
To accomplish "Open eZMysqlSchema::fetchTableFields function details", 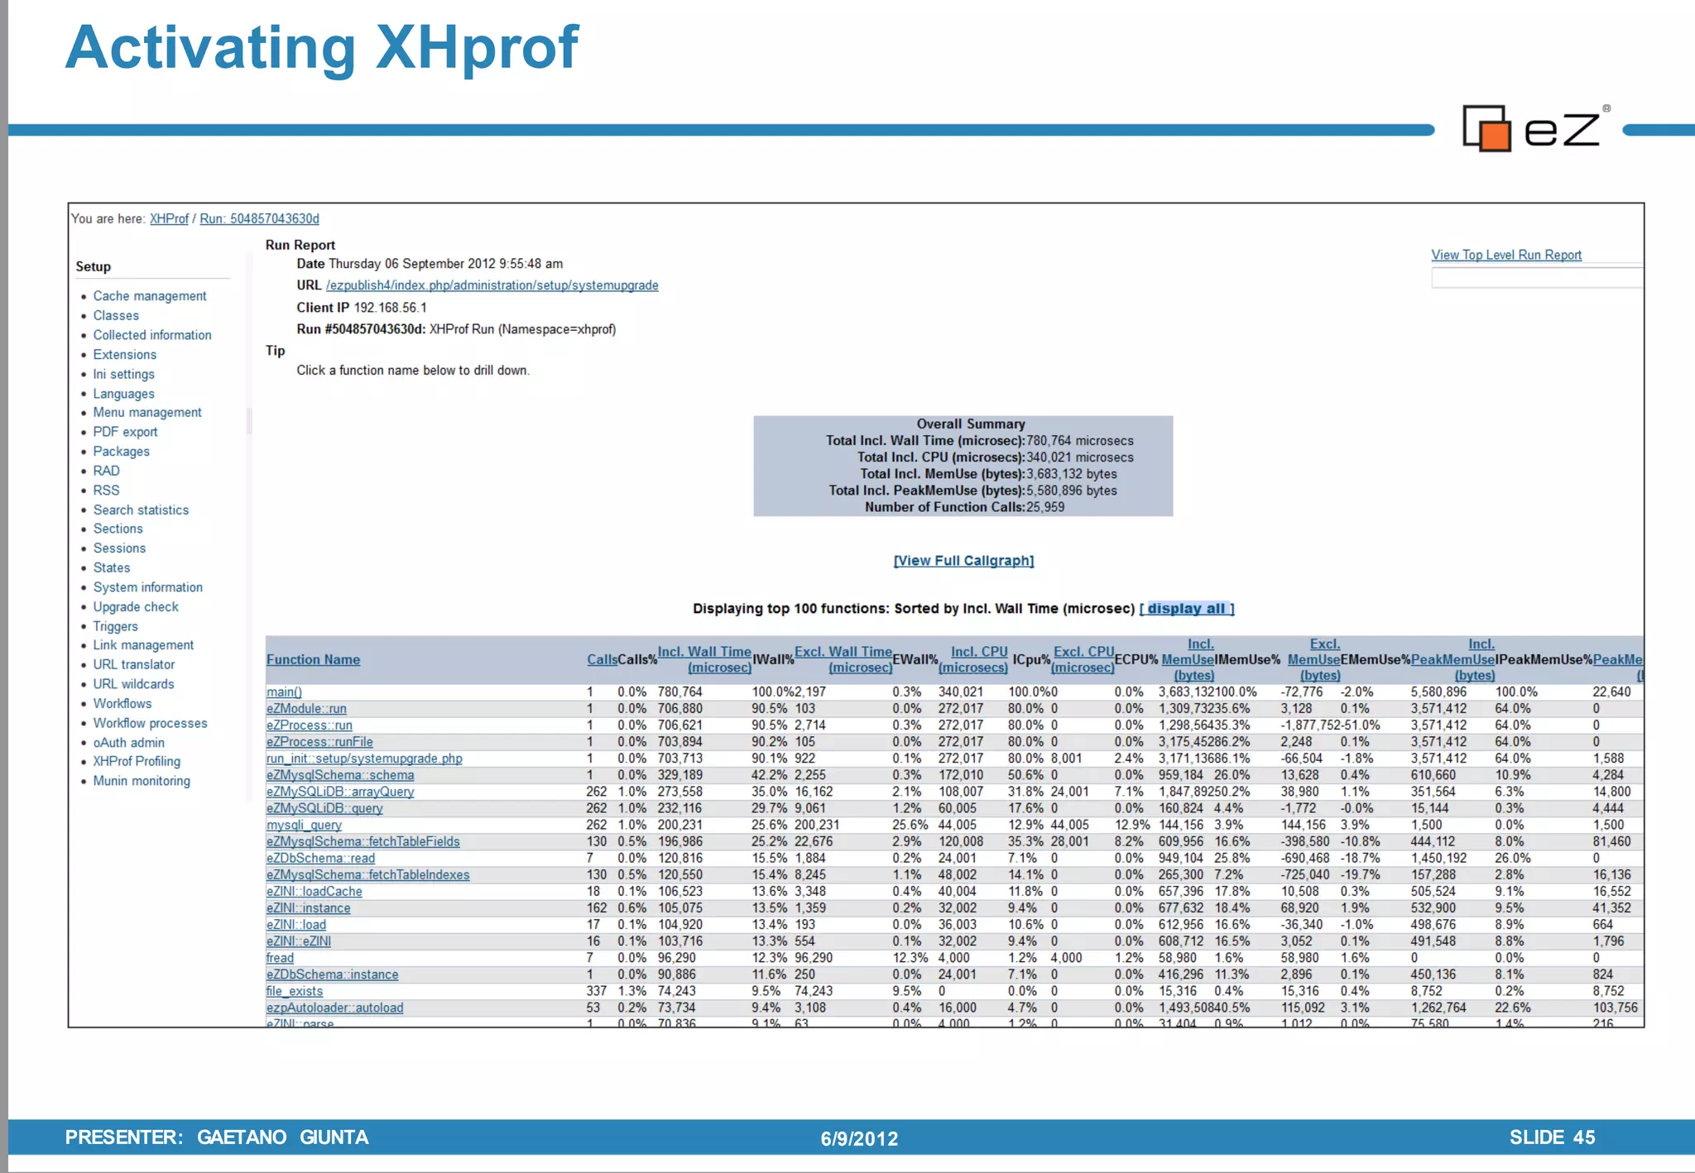I will [363, 842].
